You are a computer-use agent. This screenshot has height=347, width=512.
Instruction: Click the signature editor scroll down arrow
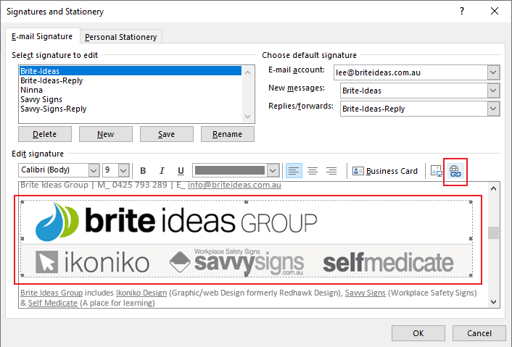point(493,302)
